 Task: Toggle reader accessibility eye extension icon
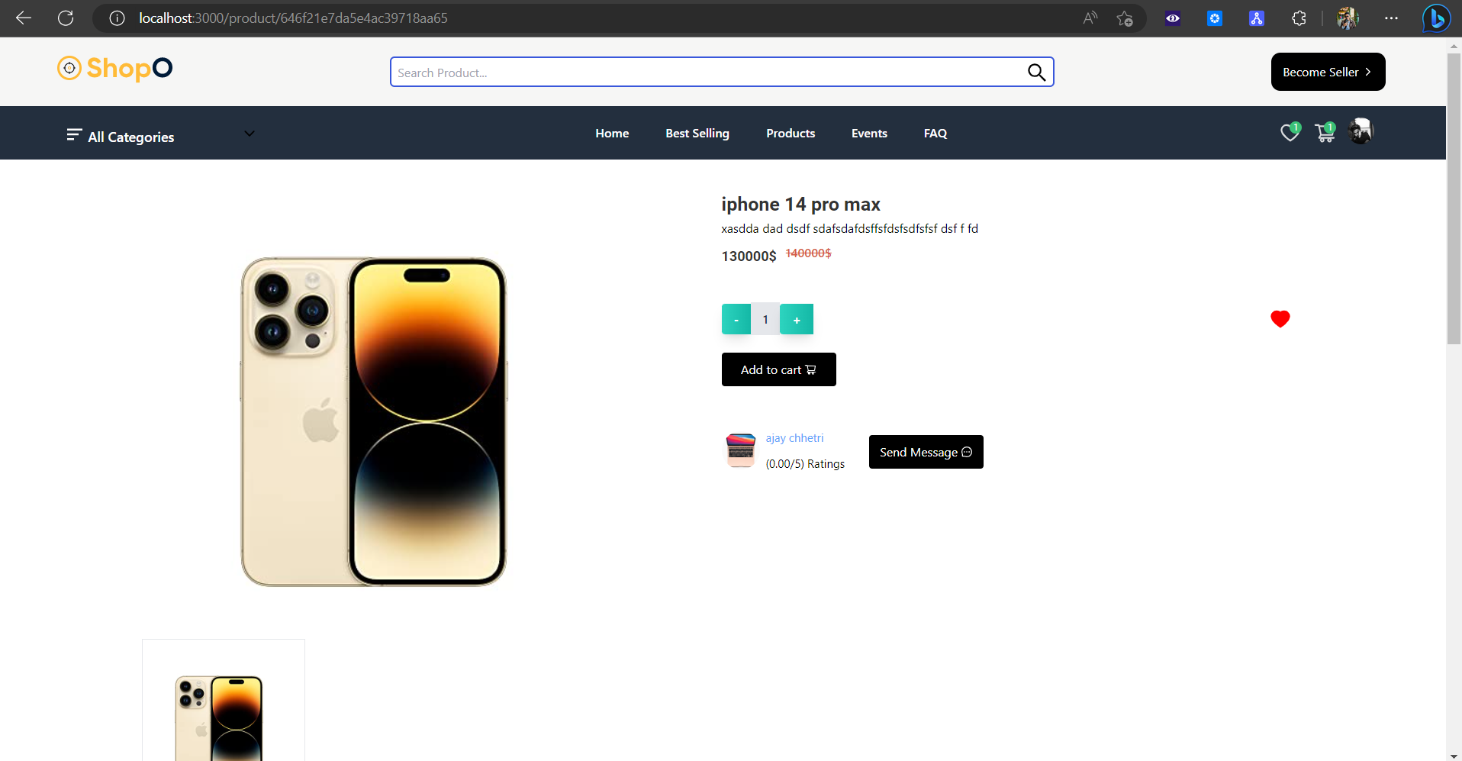coord(1173,18)
